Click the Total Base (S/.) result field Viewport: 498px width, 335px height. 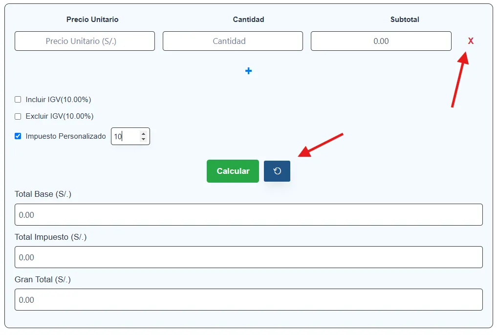coord(248,215)
